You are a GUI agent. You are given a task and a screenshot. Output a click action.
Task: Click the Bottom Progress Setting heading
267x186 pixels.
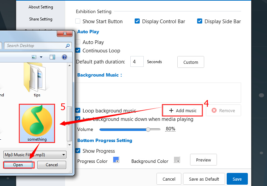105,140
